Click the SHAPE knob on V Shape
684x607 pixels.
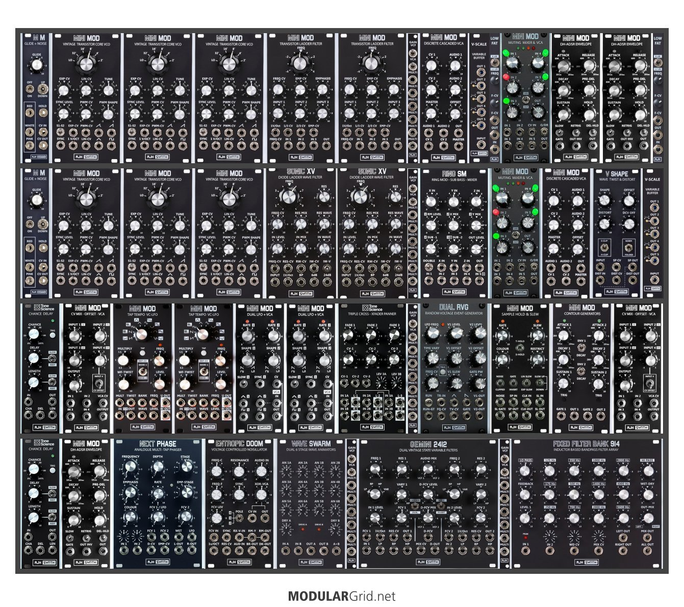click(x=605, y=201)
